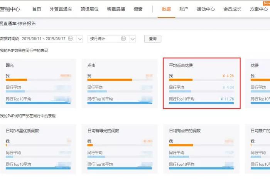This screenshot has width=270, height=181.
Task: Click 日均有曝光的词数 card title
Action: [x=103, y=131]
